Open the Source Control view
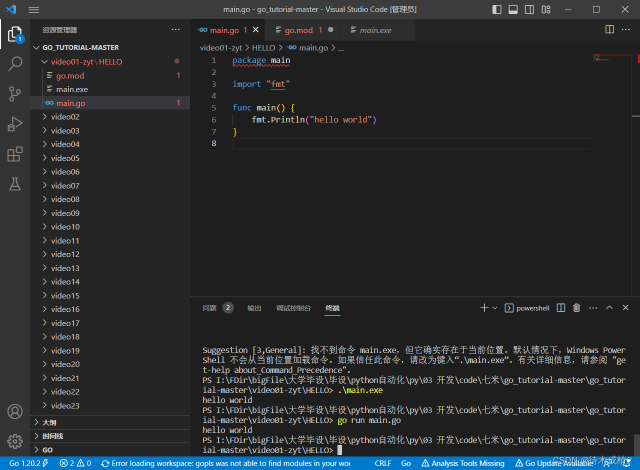 [15, 93]
